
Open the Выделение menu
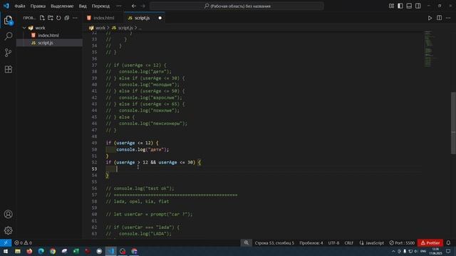[62, 6]
